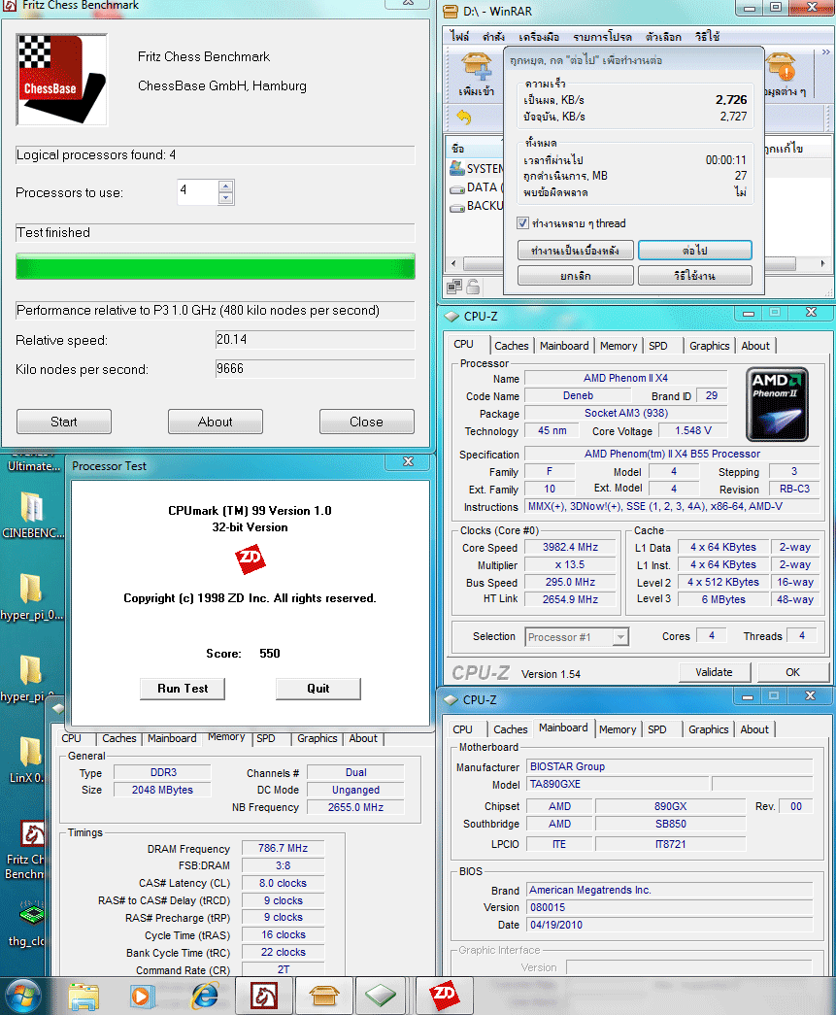The width and height of the screenshot is (836, 1015).
Task: Click the Processors to use input field
Action: (198, 192)
